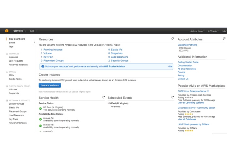Collapse the left navigation sidebar arrow
The width and height of the screenshot is (227, 161).
[x=34, y=42]
